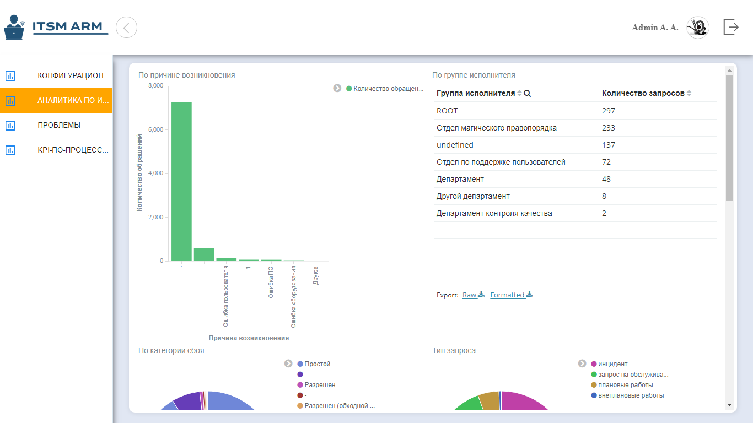Click green Количество обращен… legend color dot
This screenshot has height=423, width=753.
[x=349, y=88]
